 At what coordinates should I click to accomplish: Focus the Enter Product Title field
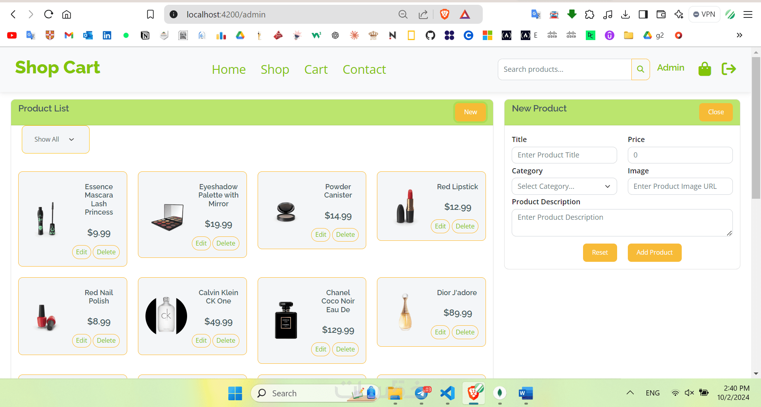pos(564,155)
